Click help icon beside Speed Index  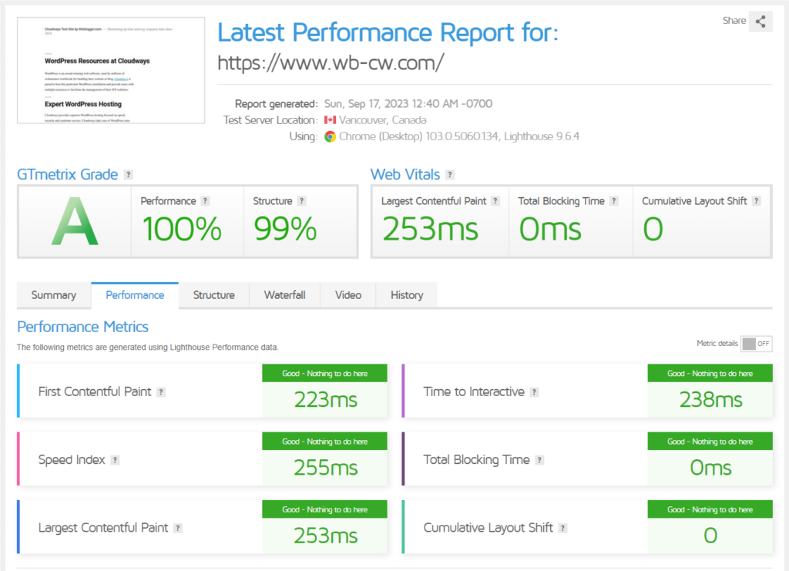115,460
